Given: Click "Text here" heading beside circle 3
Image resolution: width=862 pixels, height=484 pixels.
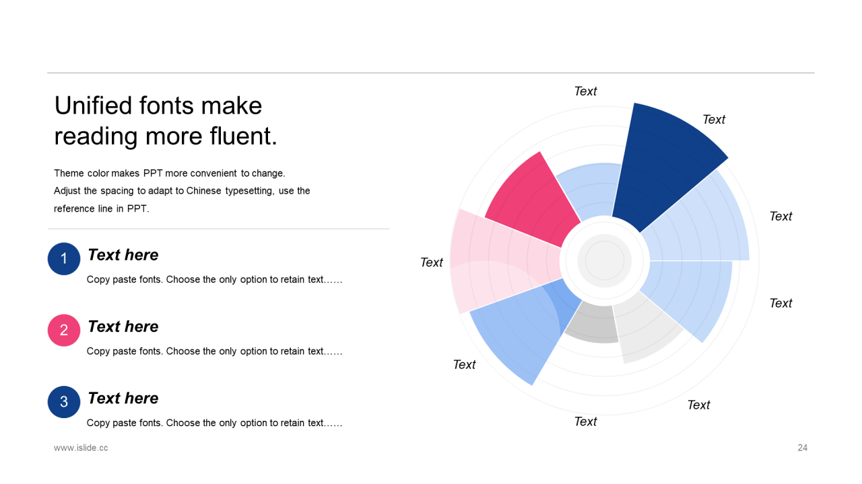Looking at the screenshot, I should coord(123,398).
